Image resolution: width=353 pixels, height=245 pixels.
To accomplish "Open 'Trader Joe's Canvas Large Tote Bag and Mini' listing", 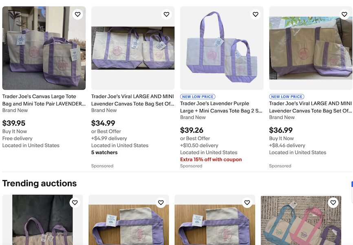I will click(44, 100).
